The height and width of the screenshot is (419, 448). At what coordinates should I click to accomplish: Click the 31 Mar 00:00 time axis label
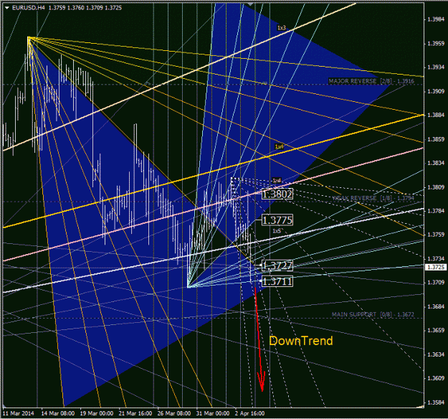213,413
